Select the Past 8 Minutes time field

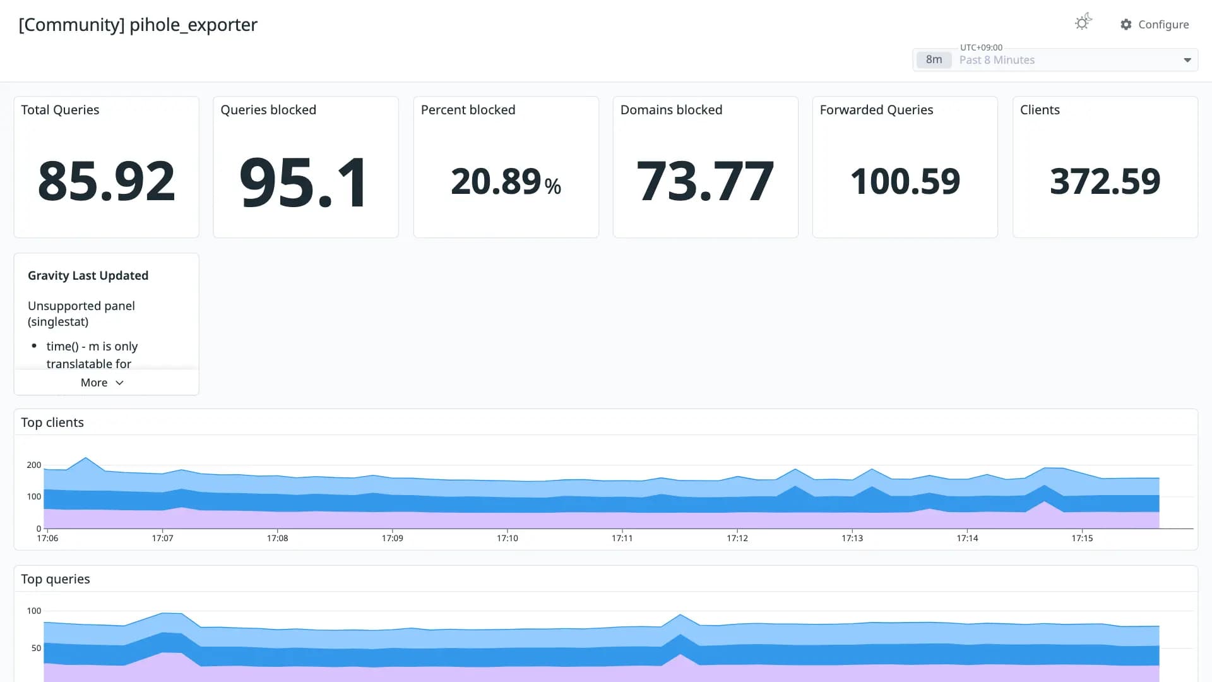click(1055, 60)
